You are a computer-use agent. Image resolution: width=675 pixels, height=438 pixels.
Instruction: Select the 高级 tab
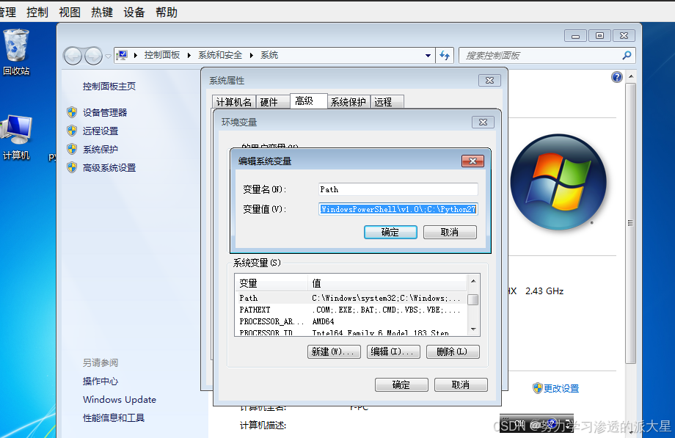coord(308,101)
